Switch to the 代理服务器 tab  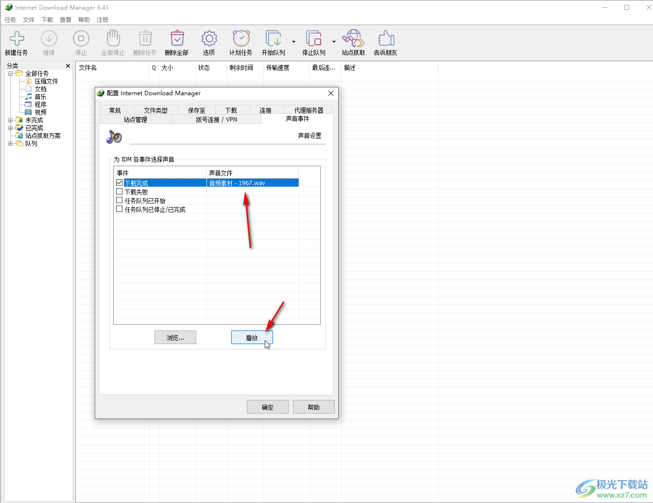tap(309, 110)
